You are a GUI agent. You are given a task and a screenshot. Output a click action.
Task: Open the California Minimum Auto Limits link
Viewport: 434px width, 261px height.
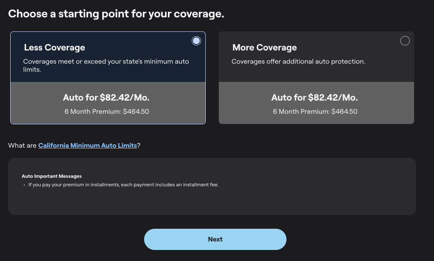[88, 145]
